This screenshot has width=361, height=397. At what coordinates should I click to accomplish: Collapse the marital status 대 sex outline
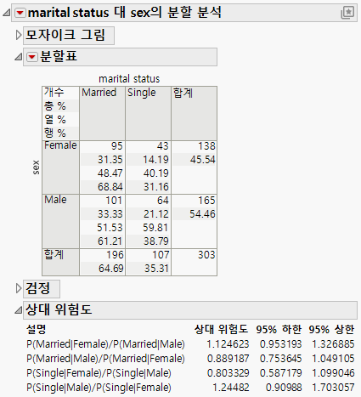pyautogui.click(x=7, y=13)
